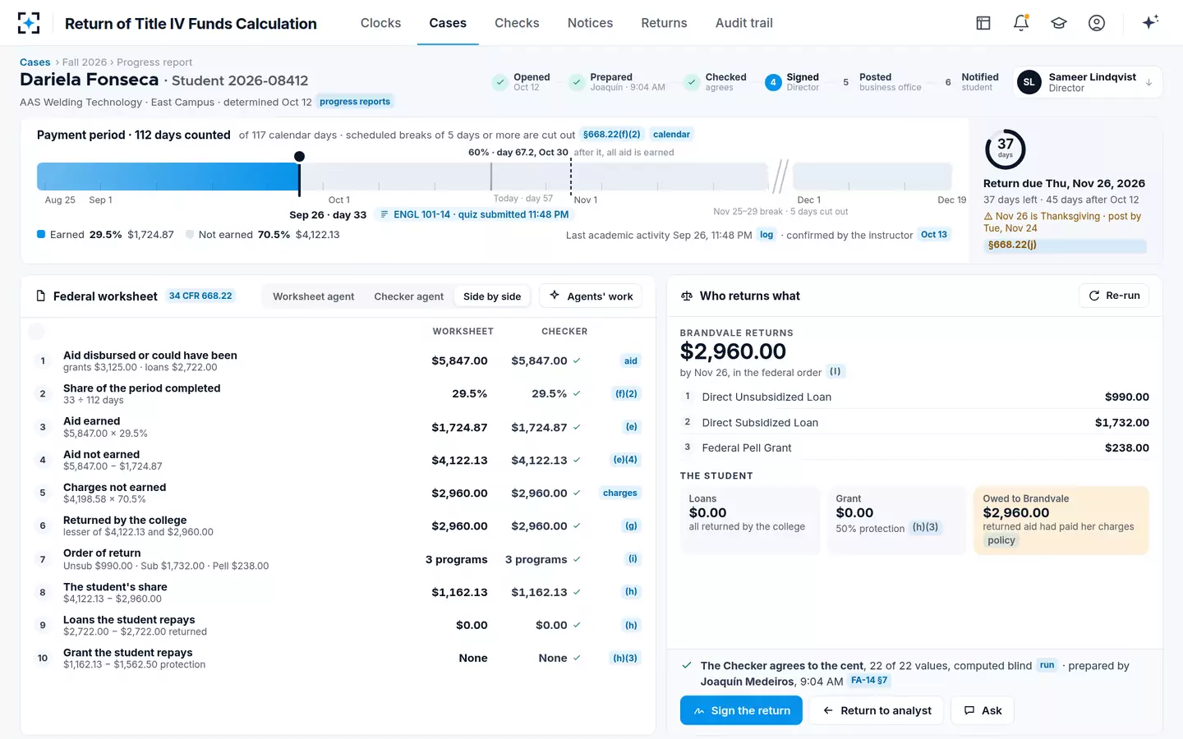
Task: Open the notifications bell
Action: click(1021, 23)
